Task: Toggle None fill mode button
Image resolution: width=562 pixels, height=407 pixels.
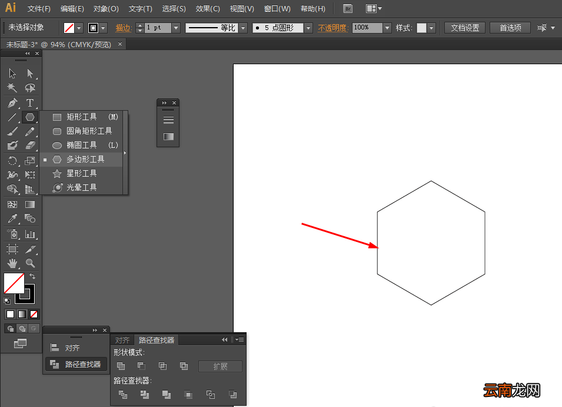Action: coord(34,314)
